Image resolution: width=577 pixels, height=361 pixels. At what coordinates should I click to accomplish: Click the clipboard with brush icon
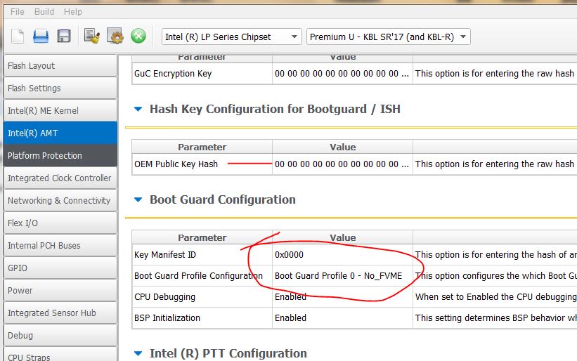pos(91,37)
